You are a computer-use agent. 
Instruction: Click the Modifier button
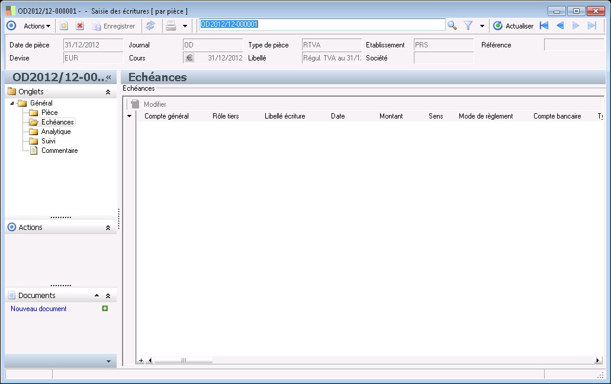(149, 104)
